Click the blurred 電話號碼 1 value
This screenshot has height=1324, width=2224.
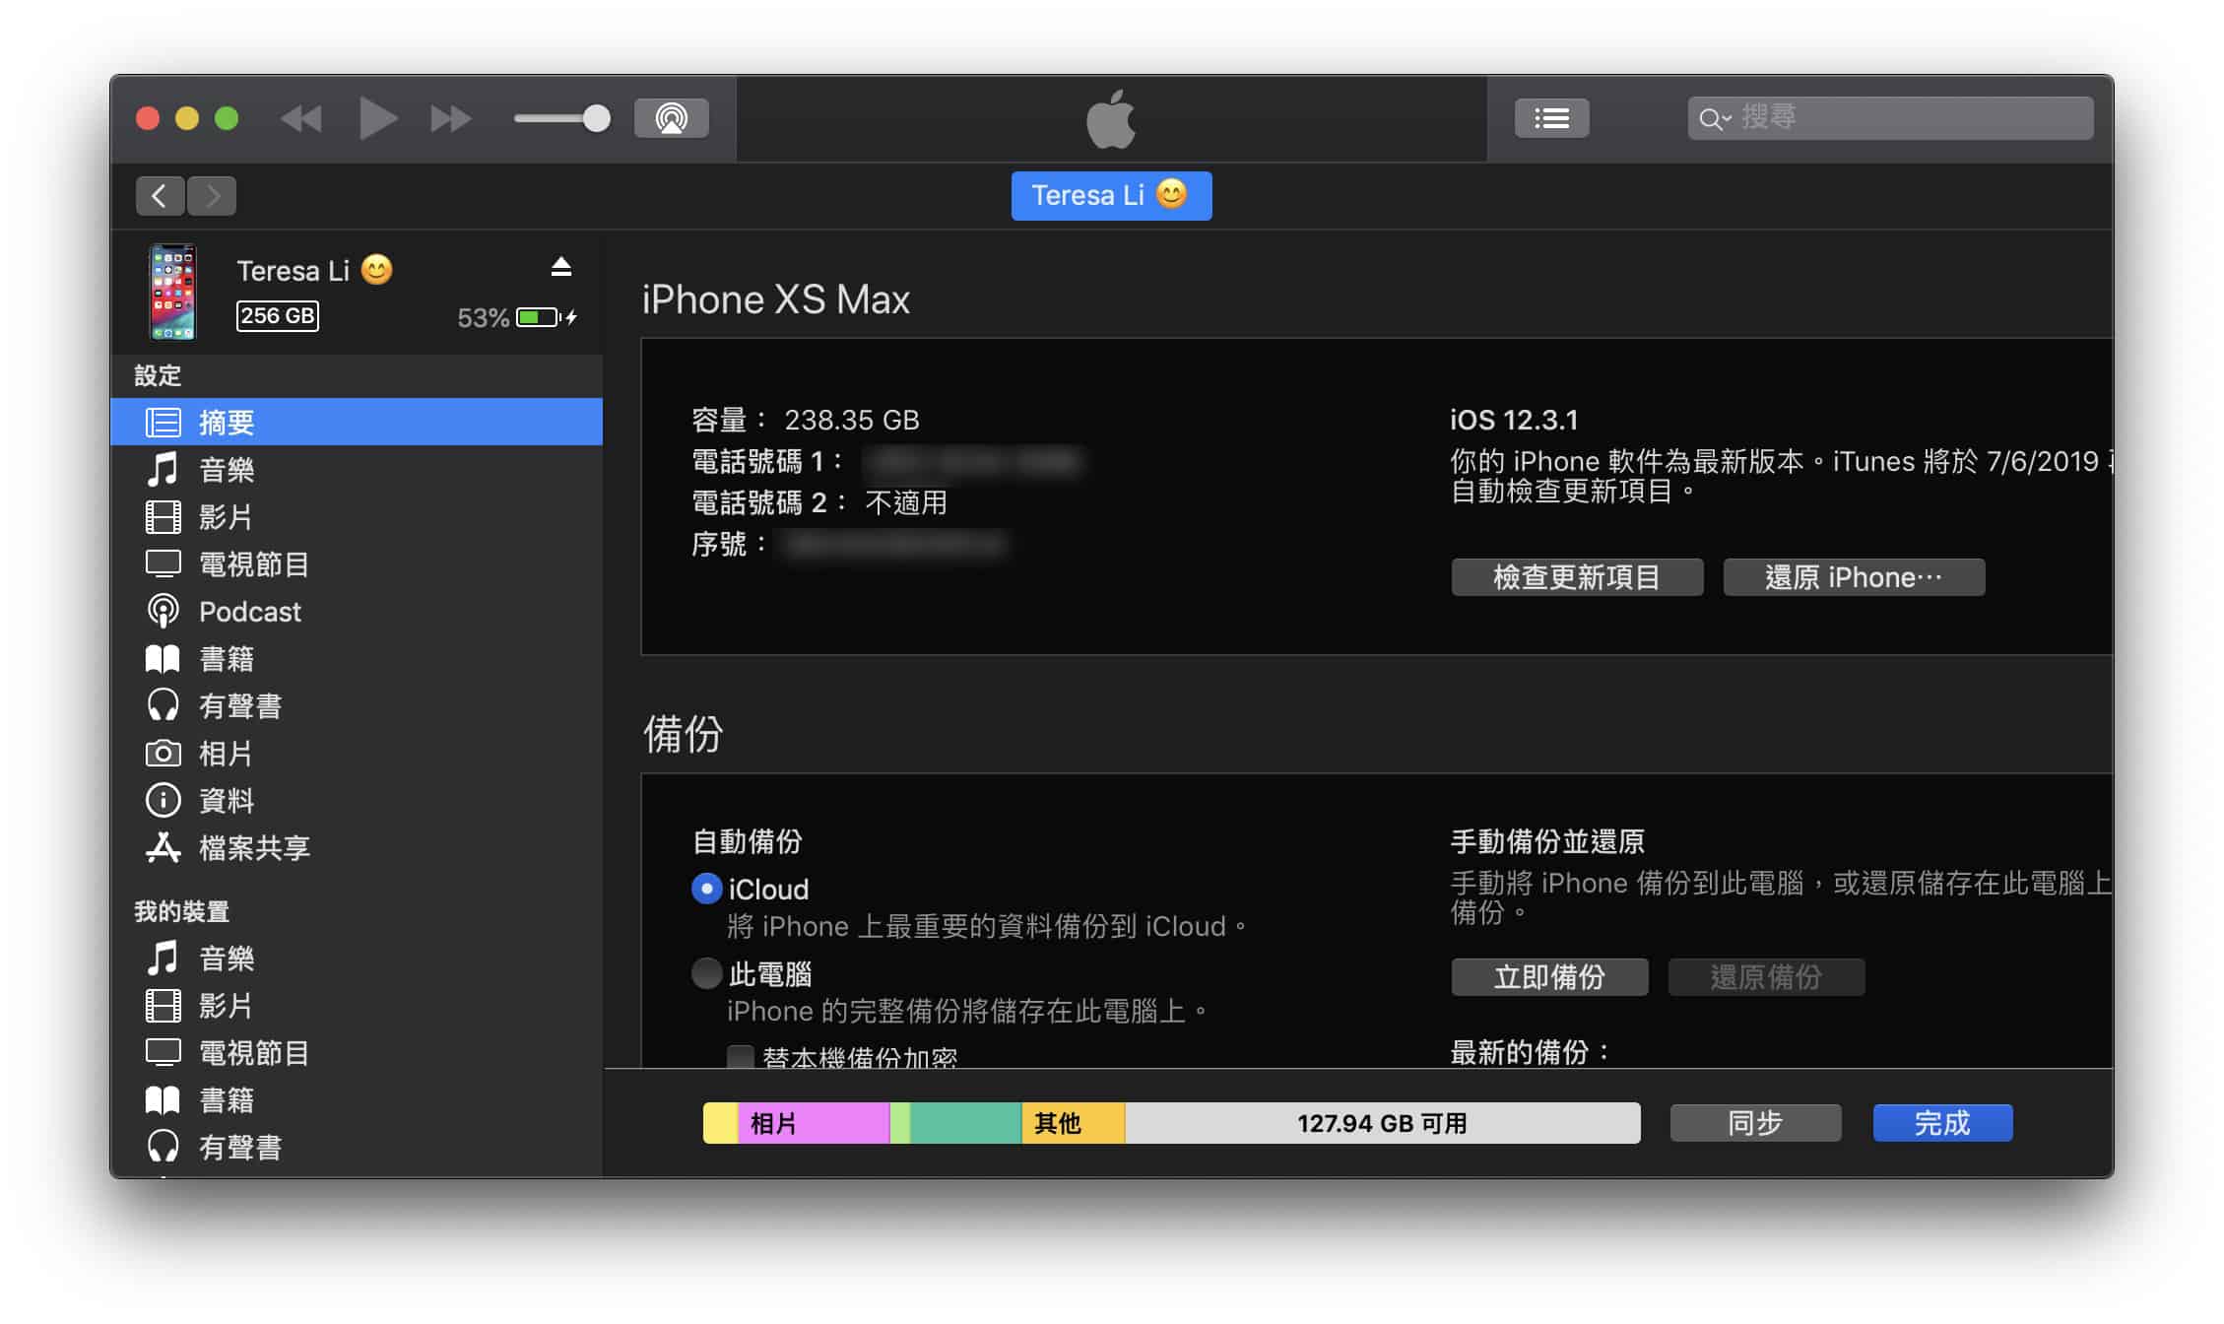click(x=973, y=461)
